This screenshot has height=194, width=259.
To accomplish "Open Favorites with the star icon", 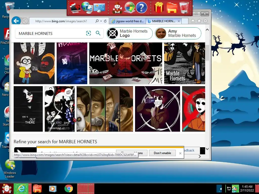I will point(199,21).
